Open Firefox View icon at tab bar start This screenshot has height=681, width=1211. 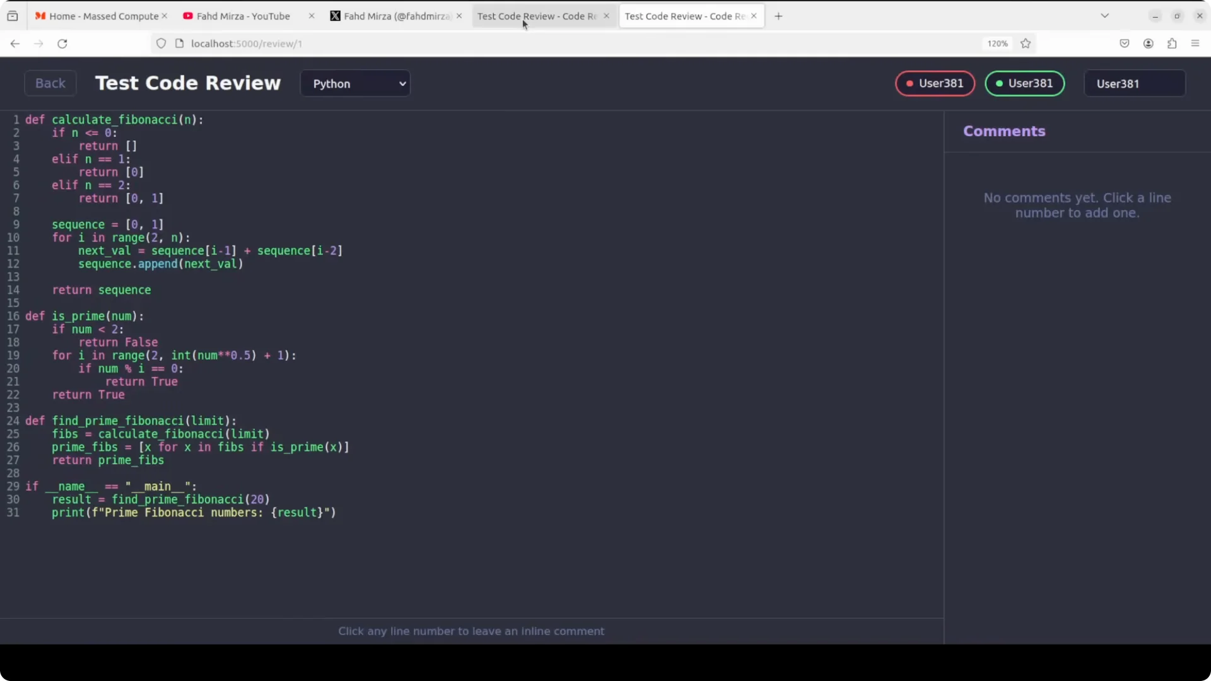[13, 16]
